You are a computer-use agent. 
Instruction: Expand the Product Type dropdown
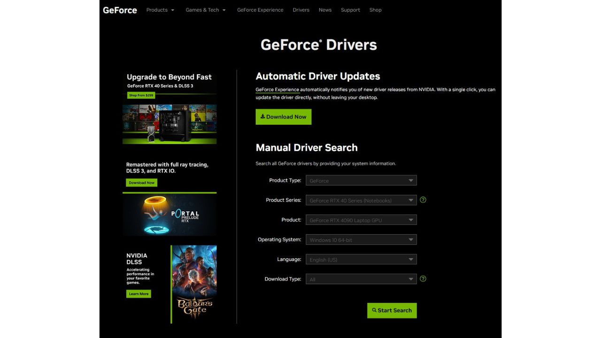click(361, 180)
